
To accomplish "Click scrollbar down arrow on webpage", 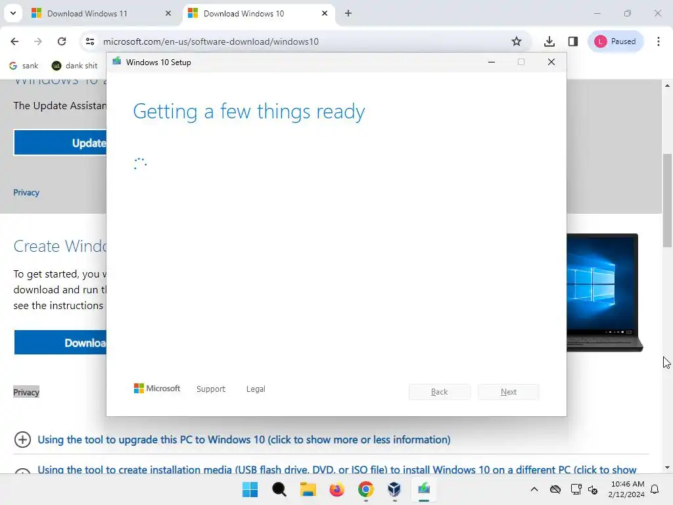I will (x=667, y=468).
